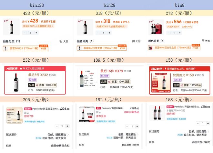
Task: Open bin128 配送服务 chevron in ¥206 listing
Action: click(68, 135)
